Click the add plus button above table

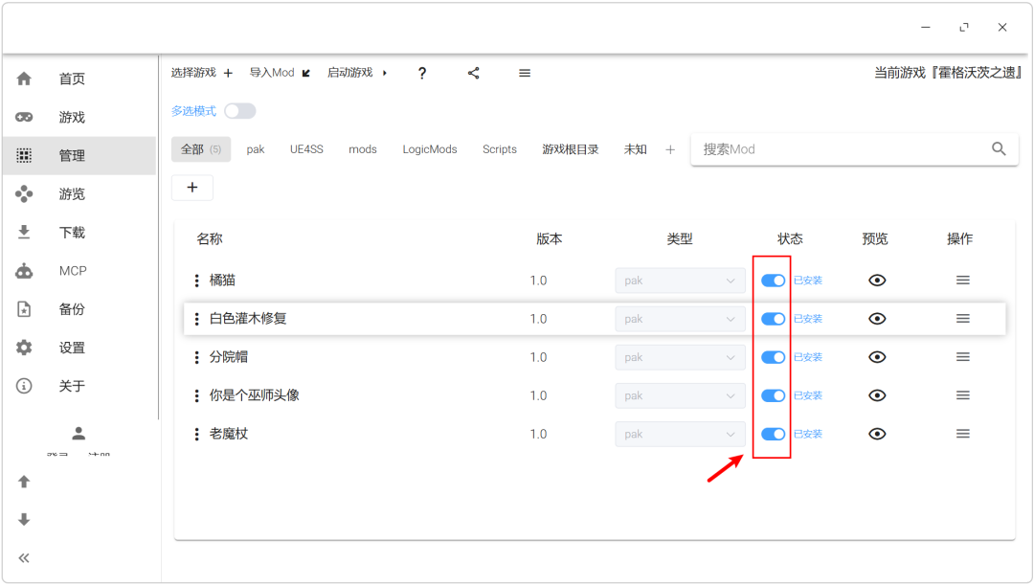pos(191,188)
